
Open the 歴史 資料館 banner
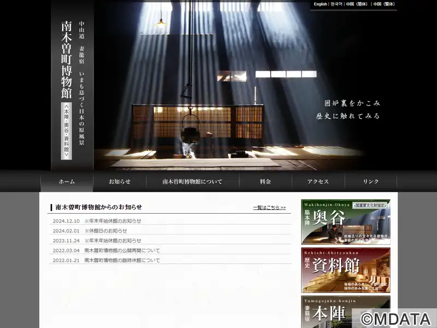[x=346, y=270]
